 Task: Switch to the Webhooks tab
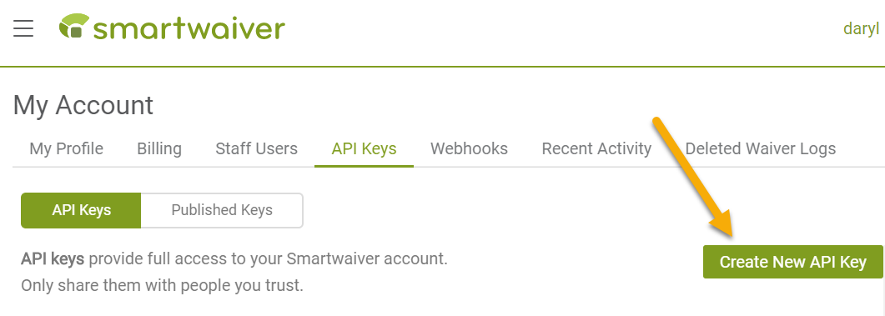pyautogui.click(x=469, y=149)
